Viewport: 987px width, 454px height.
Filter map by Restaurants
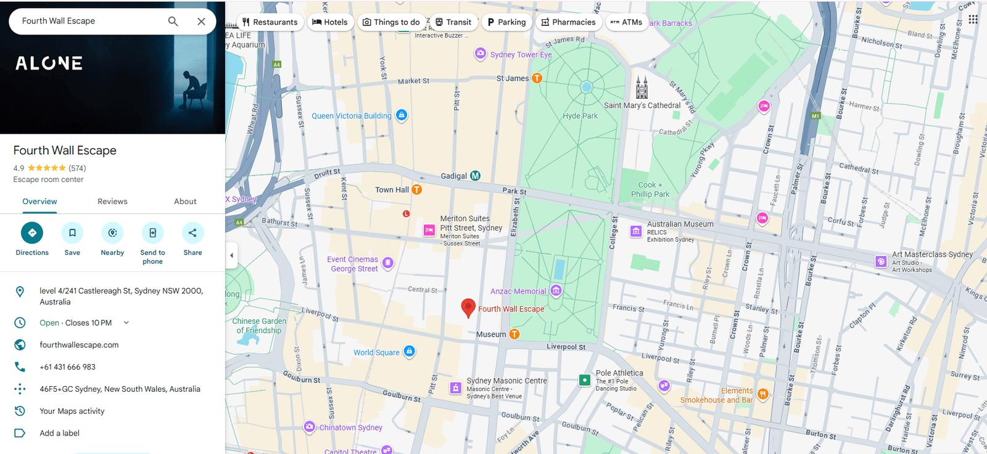tap(270, 22)
